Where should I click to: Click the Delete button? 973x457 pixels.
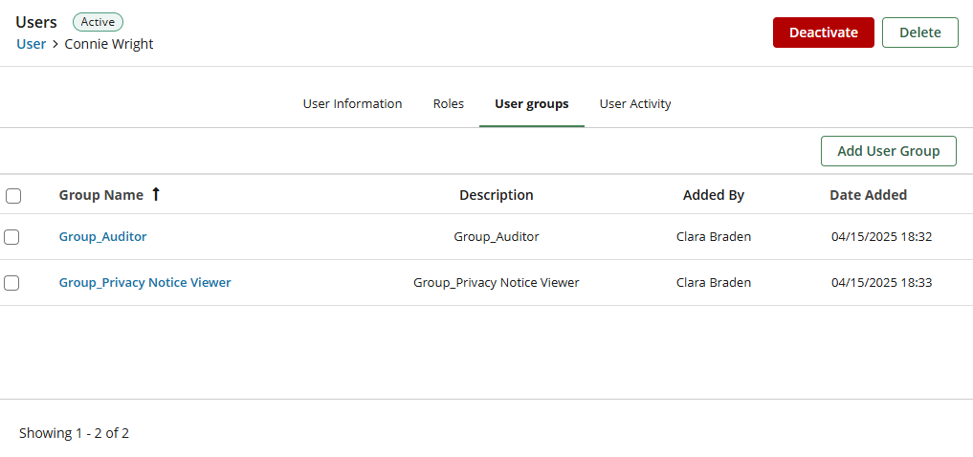coord(920,33)
